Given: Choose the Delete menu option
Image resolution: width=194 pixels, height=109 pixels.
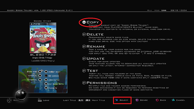Looking at the screenshot, I should coord(95,34).
